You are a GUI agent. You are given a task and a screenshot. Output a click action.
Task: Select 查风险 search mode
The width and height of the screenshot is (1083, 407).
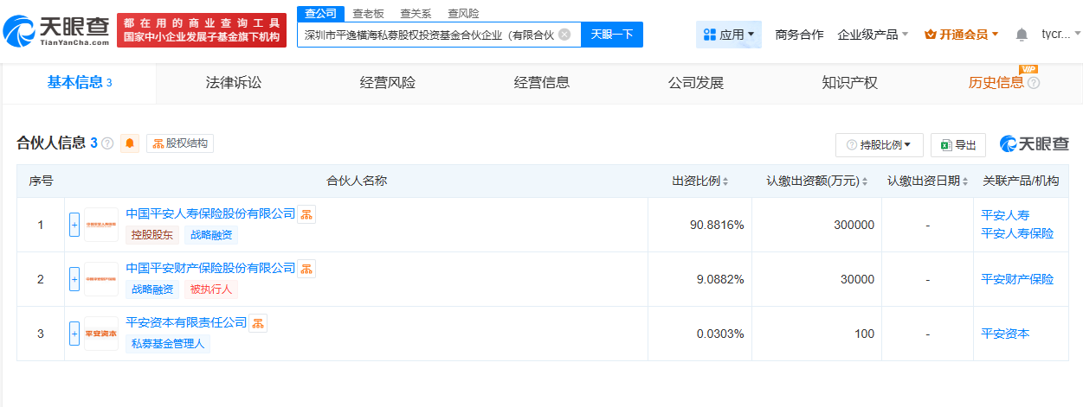(463, 13)
